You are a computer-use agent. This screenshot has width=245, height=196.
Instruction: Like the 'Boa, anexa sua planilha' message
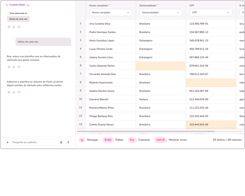(14, 67)
